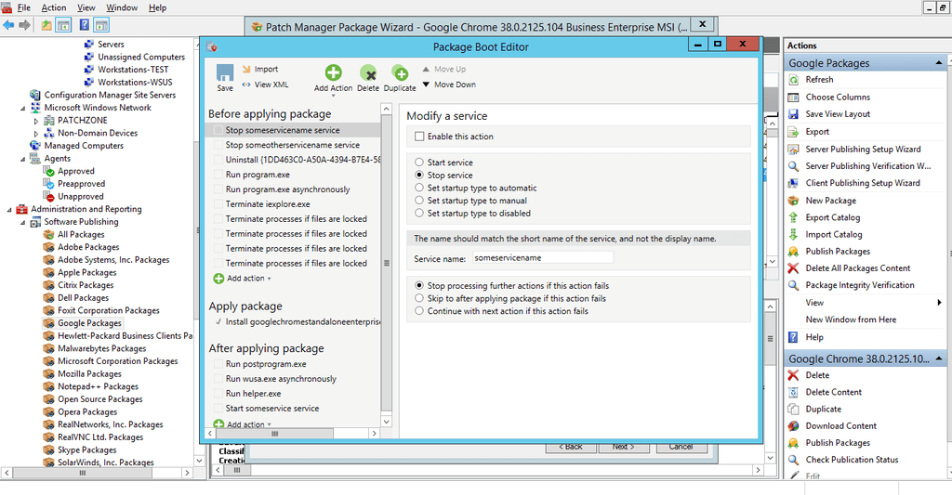This screenshot has height=495, width=952.
Task: Click New Window from Here
Action: click(851, 319)
